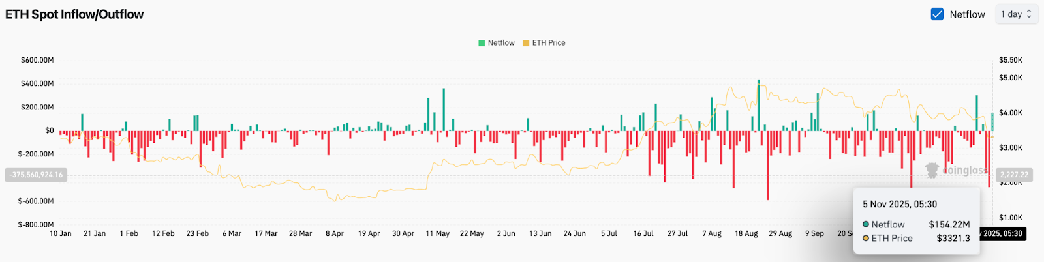Uncheck the Netflow checkbox
The image size is (1044, 262).
tap(937, 14)
